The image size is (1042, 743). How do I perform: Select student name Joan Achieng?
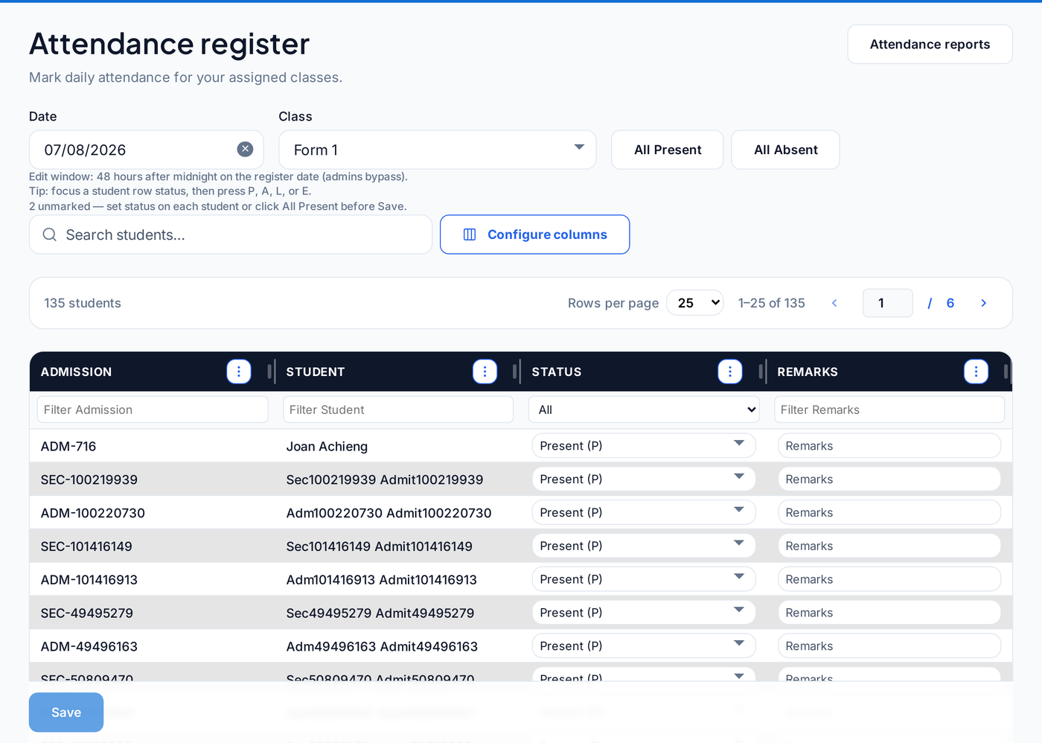(x=327, y=446)
